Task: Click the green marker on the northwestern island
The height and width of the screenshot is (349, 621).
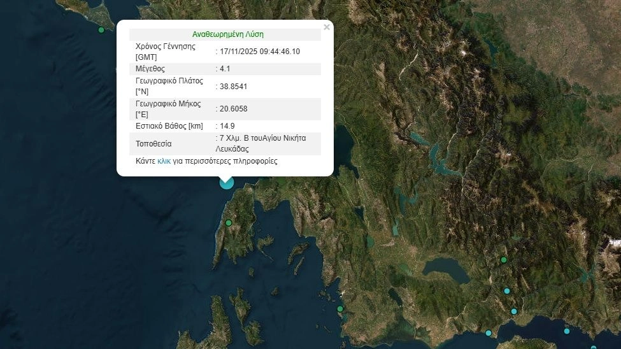Action: click(x=101, y=30)
